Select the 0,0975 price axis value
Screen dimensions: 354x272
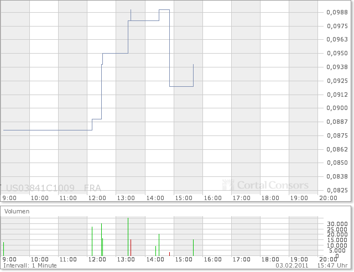[337, 26]
